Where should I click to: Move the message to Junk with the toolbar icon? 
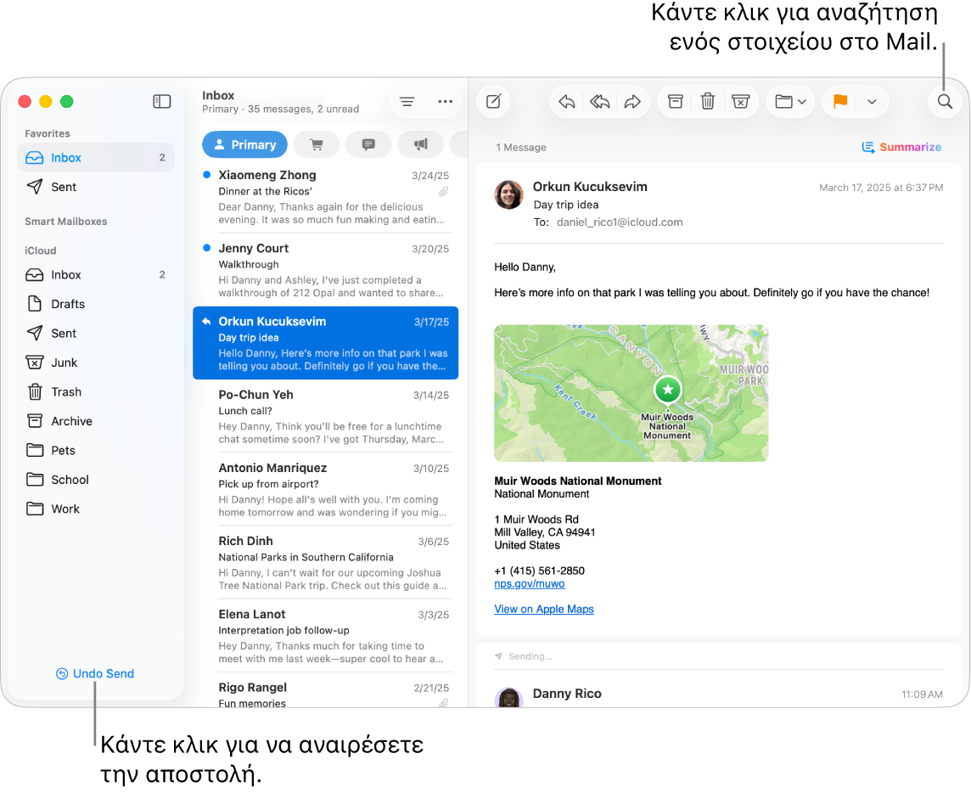740,102
